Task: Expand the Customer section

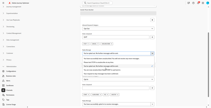Action: 3,53
